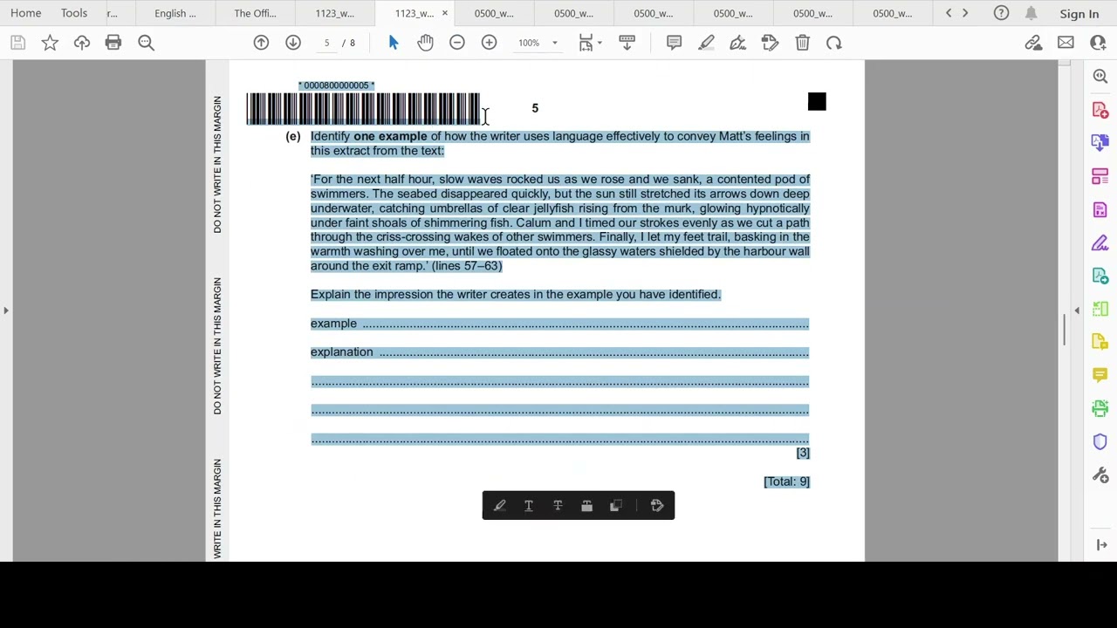Image resolution: width=1117 pixels, height=628 pixels.
Task: Open the green Scan & OCR printer tool in the right pane
Action: click(1100, 408)
